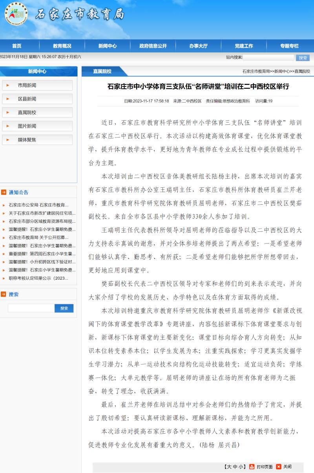The height and width of the screenshot is (473, 314).
Task: Click orange arrow icon next to 搜索 heading
Action: pyautogui.click(x=4, y=294)
